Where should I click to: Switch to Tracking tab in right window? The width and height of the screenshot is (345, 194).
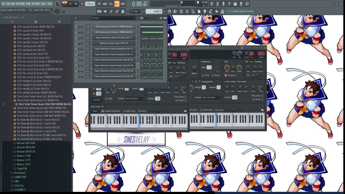point(258,62)
